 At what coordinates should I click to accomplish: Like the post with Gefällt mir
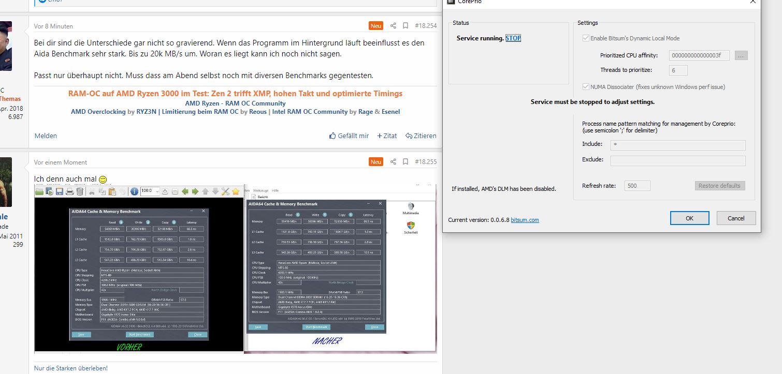(349, 136)
